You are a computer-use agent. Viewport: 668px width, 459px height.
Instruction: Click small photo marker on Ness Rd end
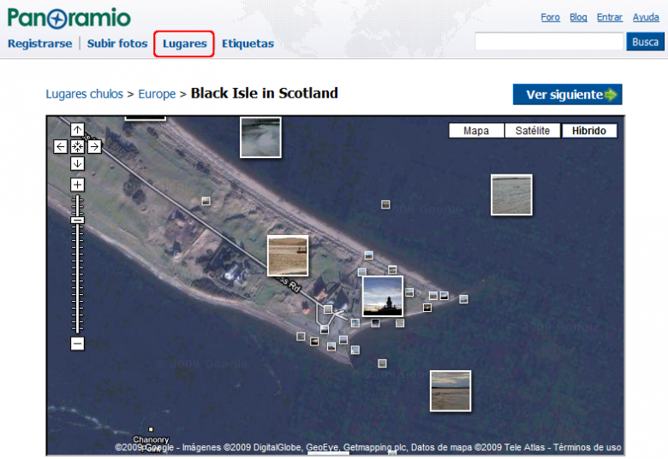pyautogui.click(x=328, y=309)
